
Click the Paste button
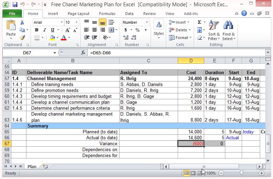click(11, 30)
